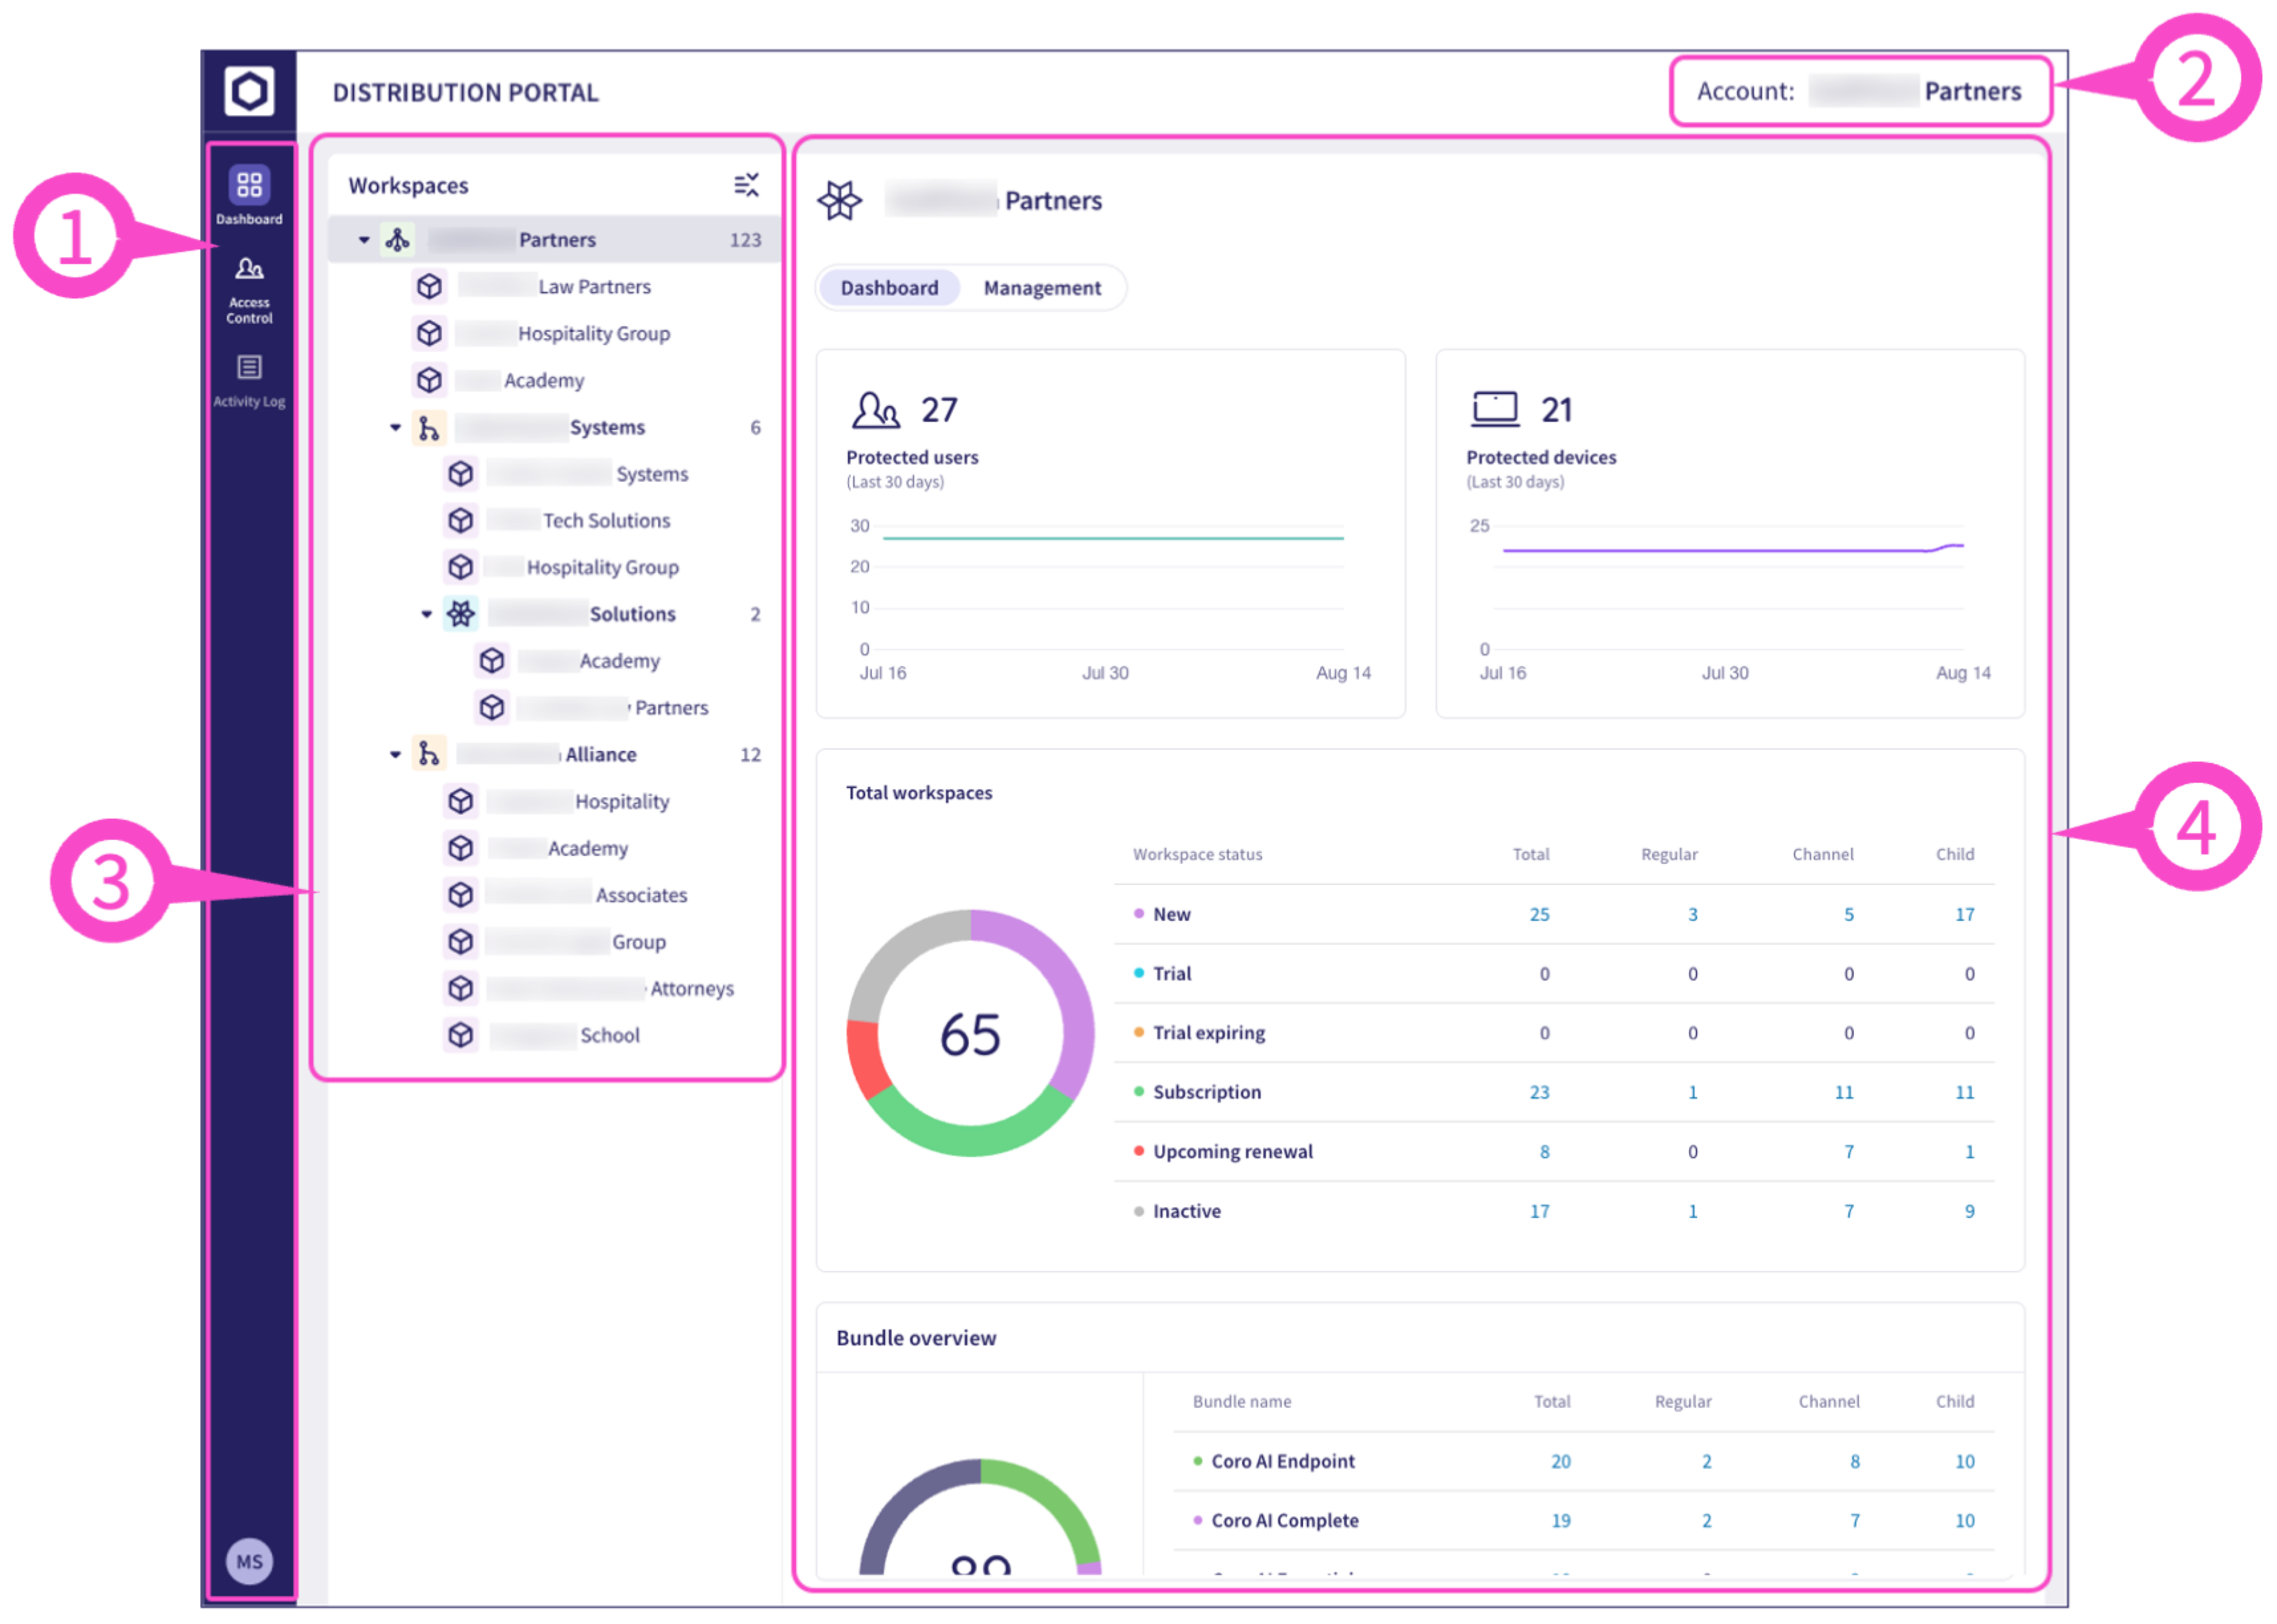Collapse the Alliance channel node
The width and height of the screenshot is (2277, 1624).
(x=396, y=755)
